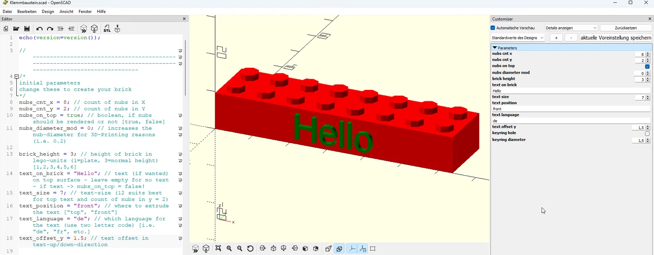Switch to Left view cube icon

point(295,248)
